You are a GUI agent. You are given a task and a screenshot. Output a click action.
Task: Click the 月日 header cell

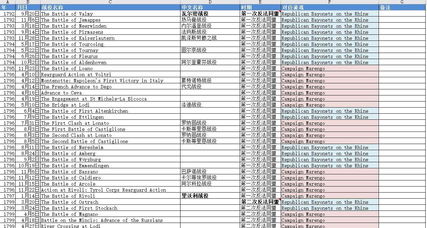(x=28, y=7)
